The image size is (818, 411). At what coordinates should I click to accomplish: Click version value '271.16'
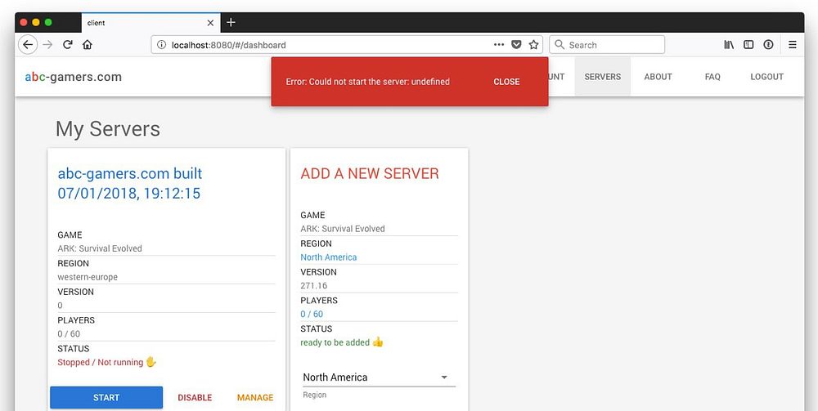pos(314,285)
